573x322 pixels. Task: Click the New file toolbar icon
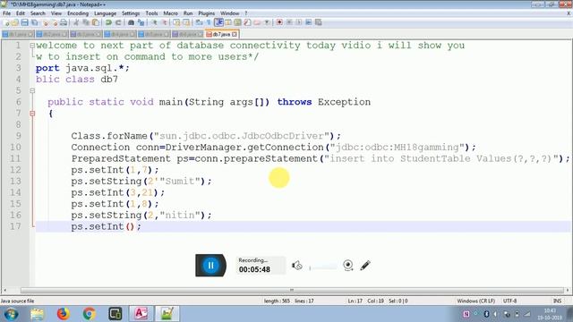click(6, 22)
